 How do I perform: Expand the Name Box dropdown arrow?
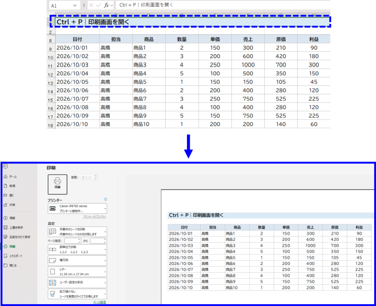tap(75, 6)
